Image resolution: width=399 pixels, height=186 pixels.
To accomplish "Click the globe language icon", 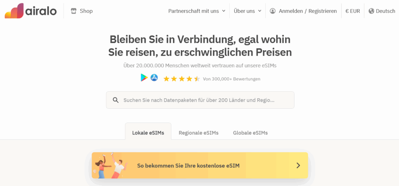I will [371, 11].
